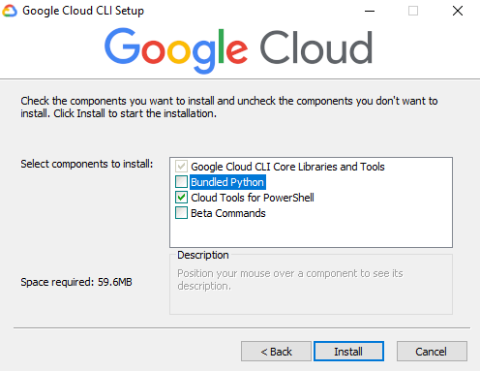Click the Space required 59.6MB text
480x371 pixels.
[x=76, y=282]
